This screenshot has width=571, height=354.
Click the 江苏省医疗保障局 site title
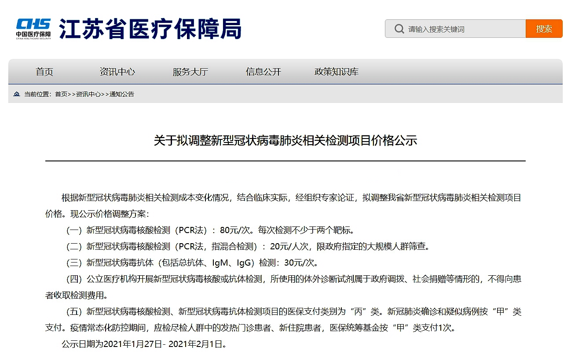tap(150, 29)
